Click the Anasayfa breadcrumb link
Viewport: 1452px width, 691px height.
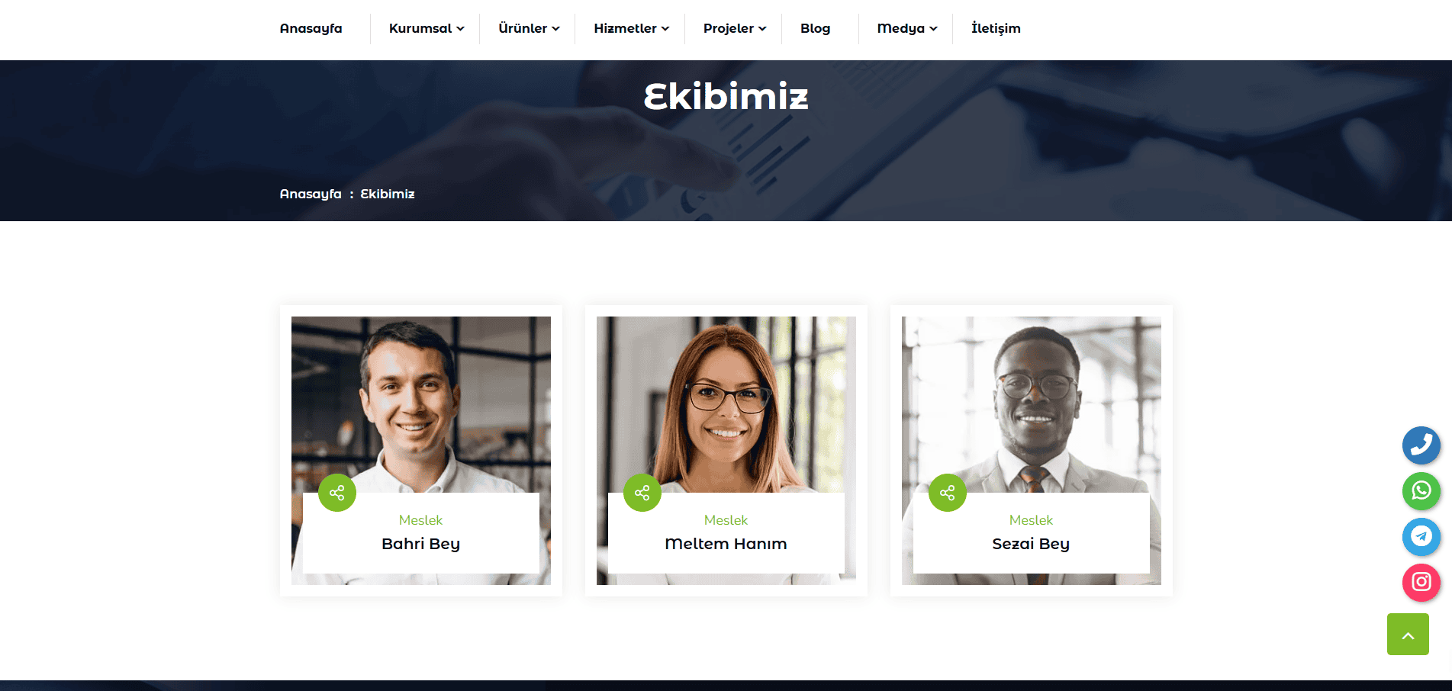tap(311, 194)
